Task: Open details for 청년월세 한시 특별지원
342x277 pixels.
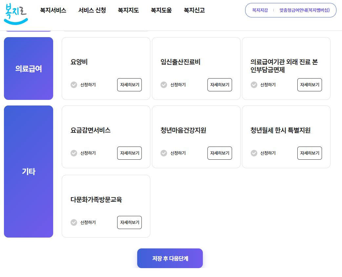Action: [x=310, y=153]
